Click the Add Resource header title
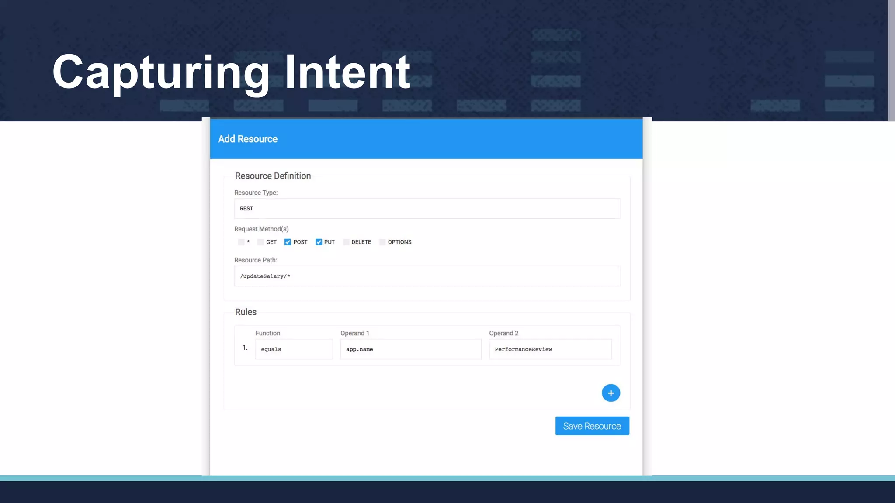895x503 pixels. (x=248, y=139)
